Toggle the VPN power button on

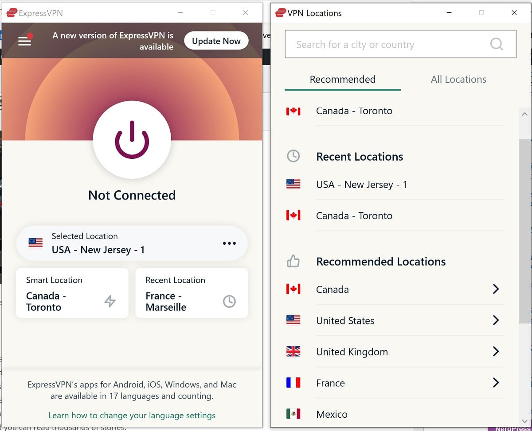132,140
